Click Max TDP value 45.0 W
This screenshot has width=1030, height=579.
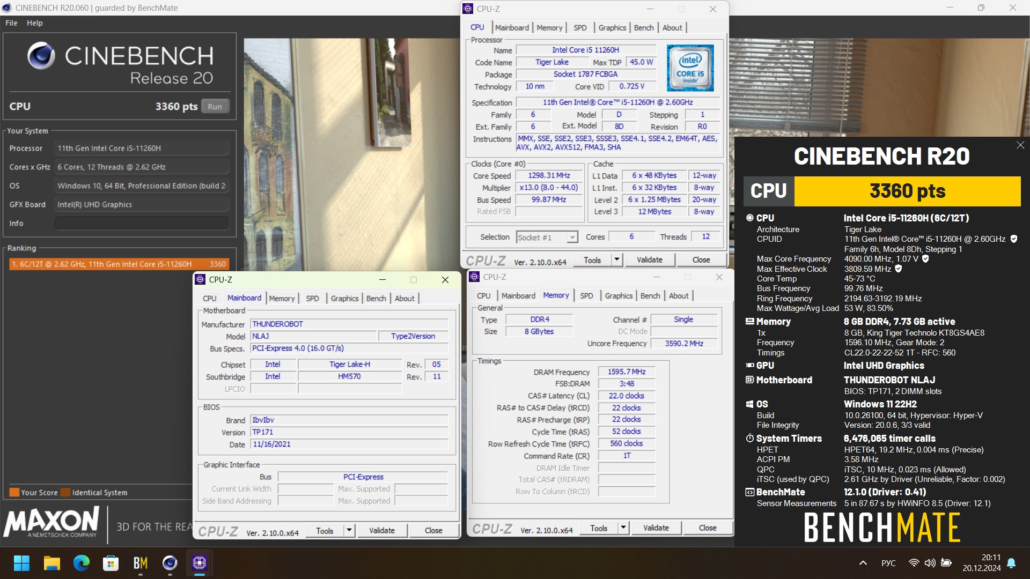coord(641,62)
